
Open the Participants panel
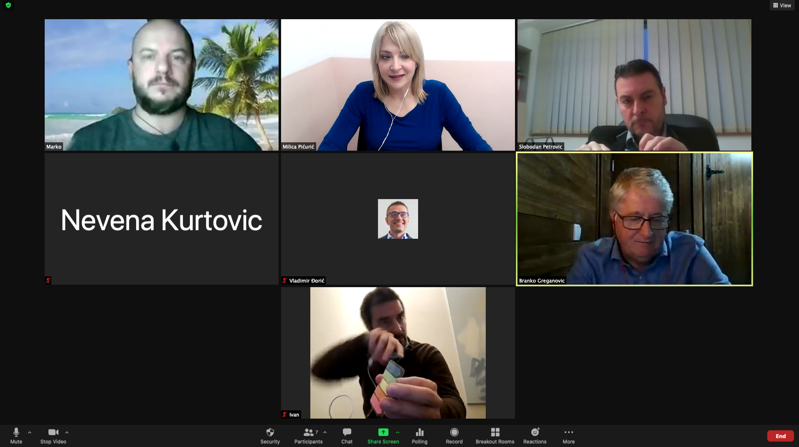click(308, 435)
